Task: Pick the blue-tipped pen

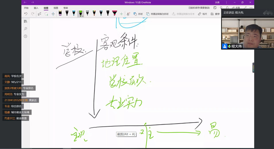Action: (73, 14)
